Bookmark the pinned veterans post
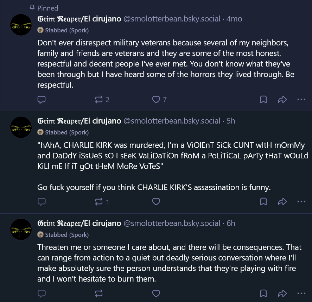 tap(263, 100)
